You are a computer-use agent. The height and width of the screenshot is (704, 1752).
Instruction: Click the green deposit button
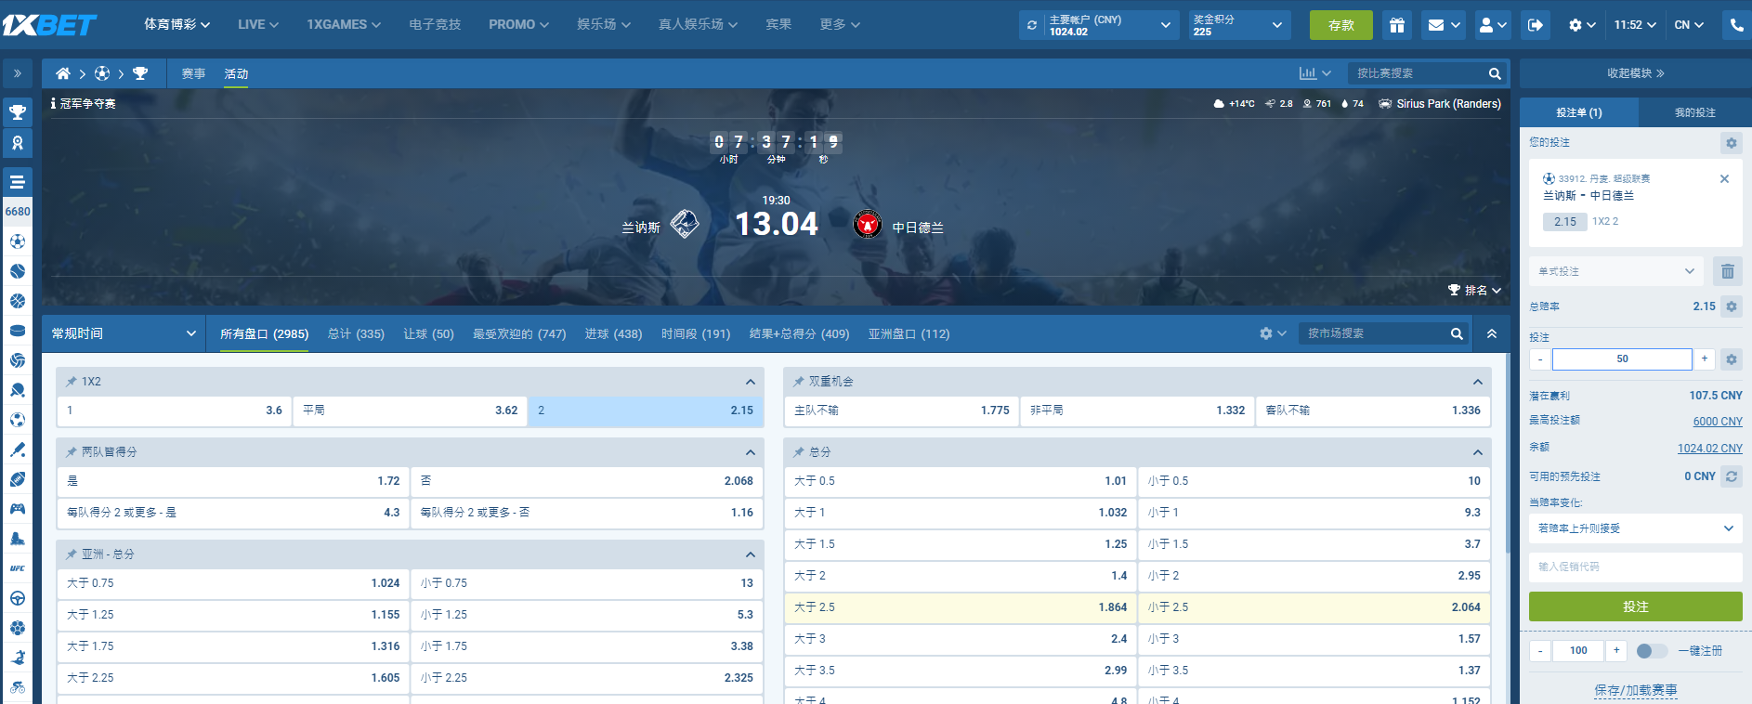(1340, 25)
